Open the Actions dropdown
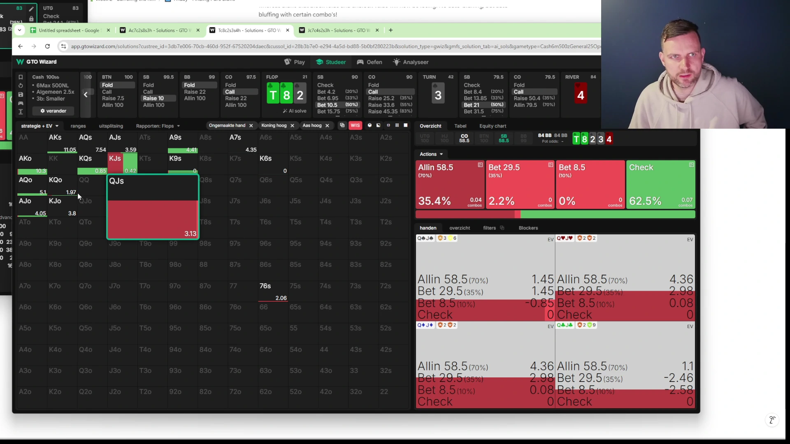790x444 pixels. pos(431,154)
